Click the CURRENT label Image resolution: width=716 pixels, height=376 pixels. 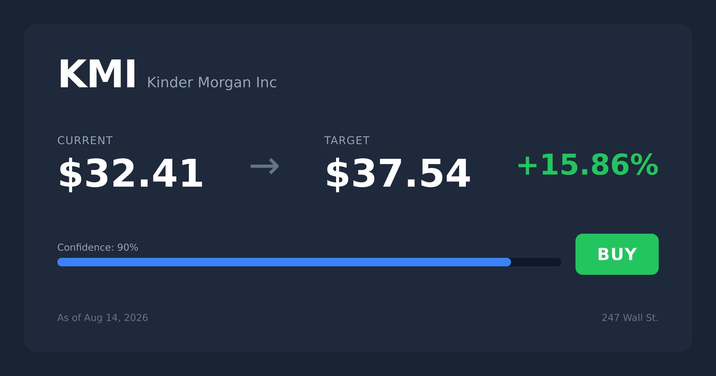[x=85, y=141]
